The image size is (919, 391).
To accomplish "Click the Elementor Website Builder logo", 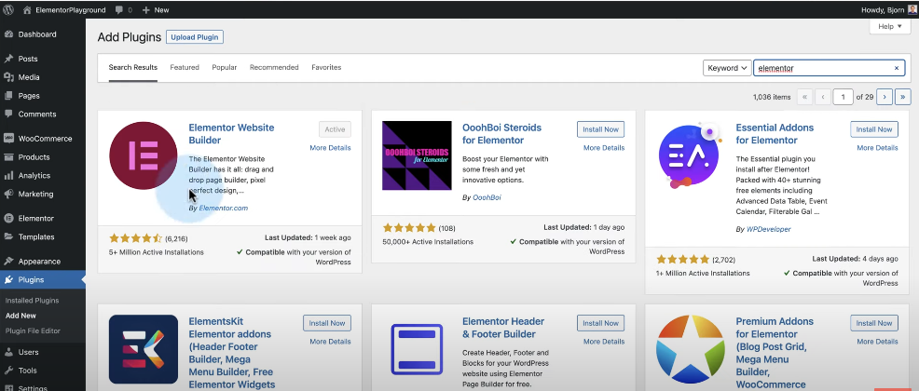I will pos(143,155).
